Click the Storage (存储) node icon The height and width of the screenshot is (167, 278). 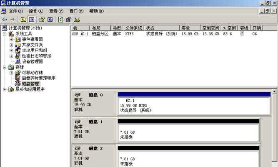[x=11, y=67]
